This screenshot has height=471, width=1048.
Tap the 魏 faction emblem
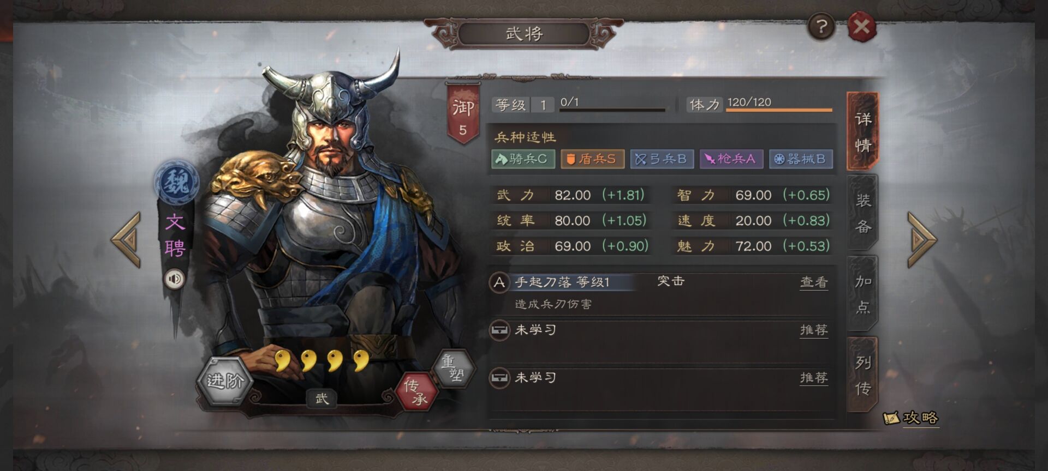176,182
